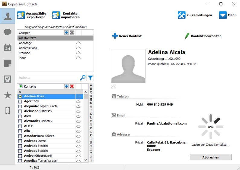Toggle the select-all Kontakte checkbox

[21, 86]
